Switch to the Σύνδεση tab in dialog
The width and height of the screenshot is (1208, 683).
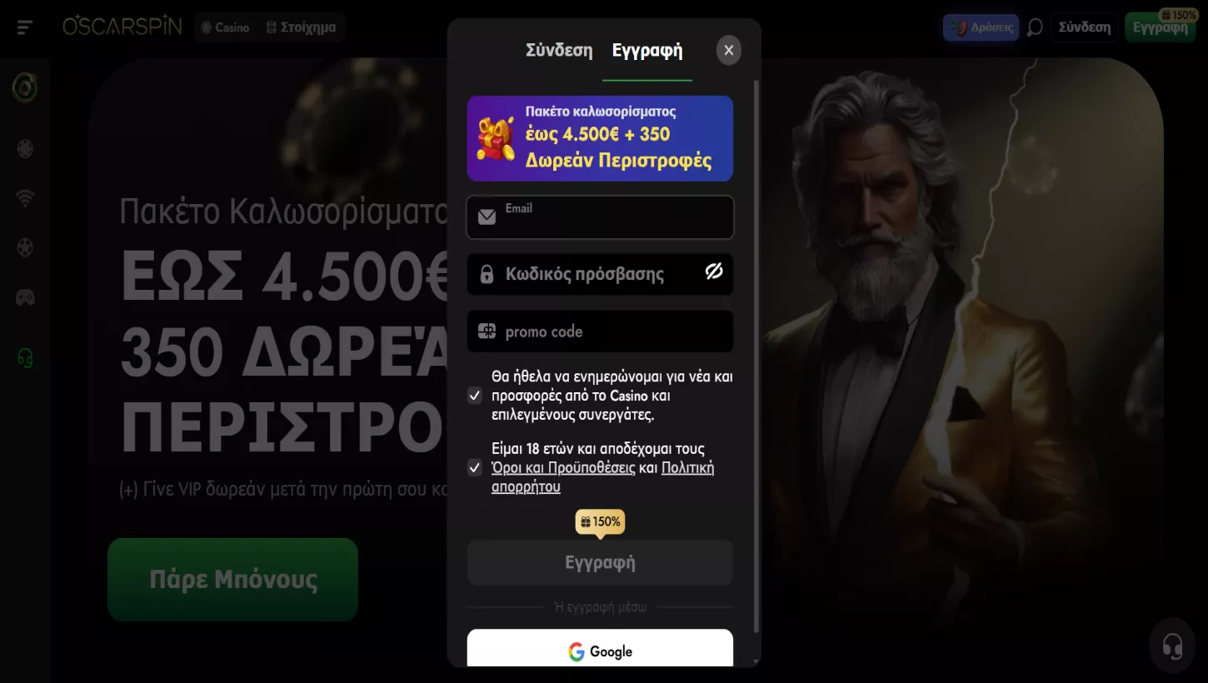(x=559, y=50)
